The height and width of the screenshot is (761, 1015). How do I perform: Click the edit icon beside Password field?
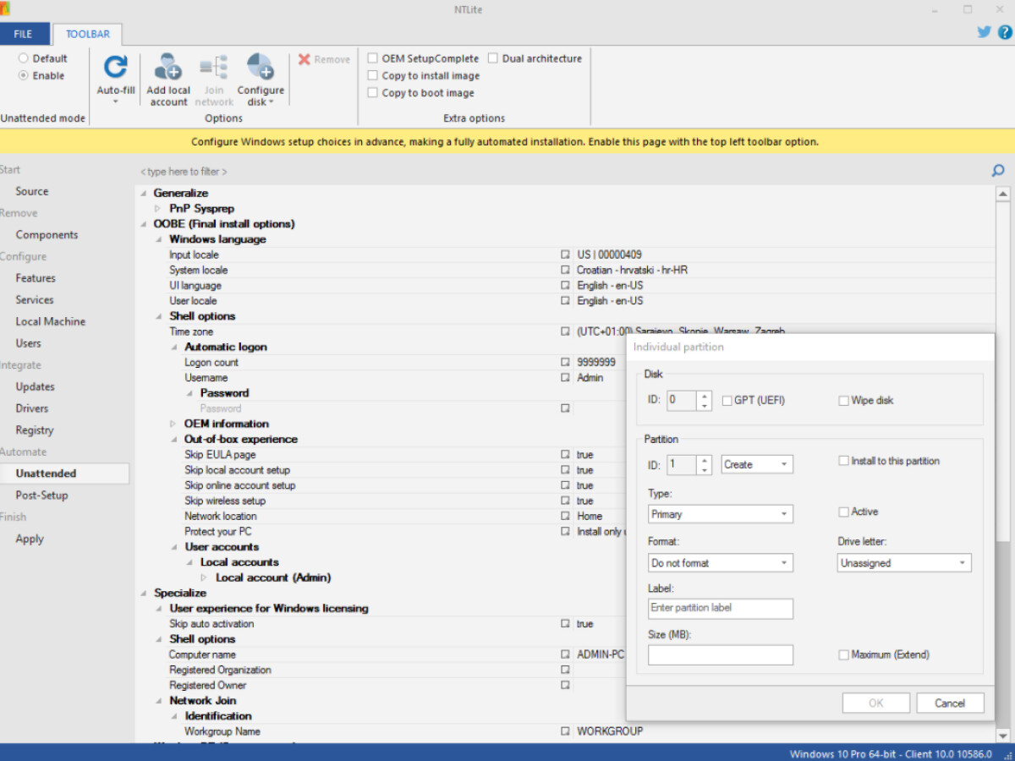(x=565, y=408)
